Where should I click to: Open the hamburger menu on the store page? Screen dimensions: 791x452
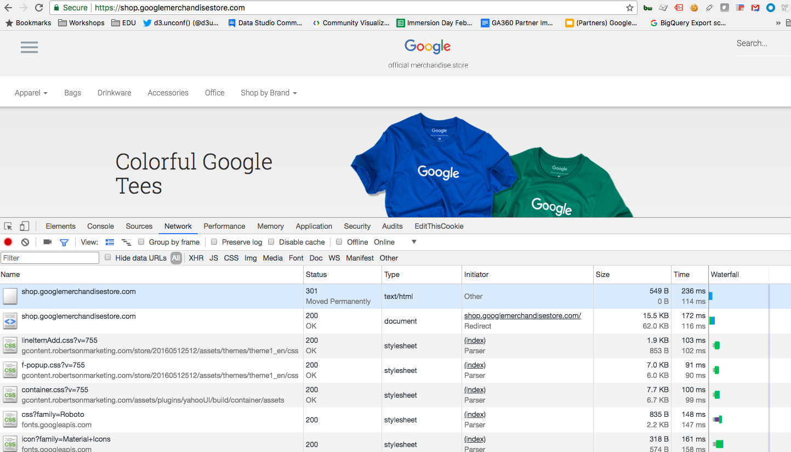[x=29, y=47]
